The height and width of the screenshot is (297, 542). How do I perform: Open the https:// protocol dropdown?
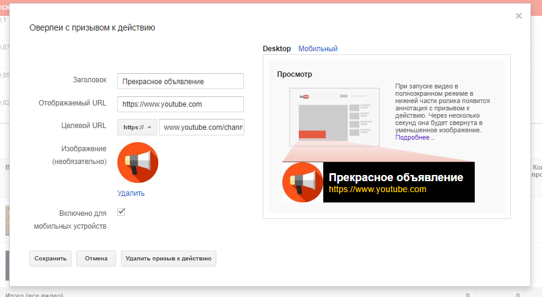pyautogui.click(x=137, y=127)
